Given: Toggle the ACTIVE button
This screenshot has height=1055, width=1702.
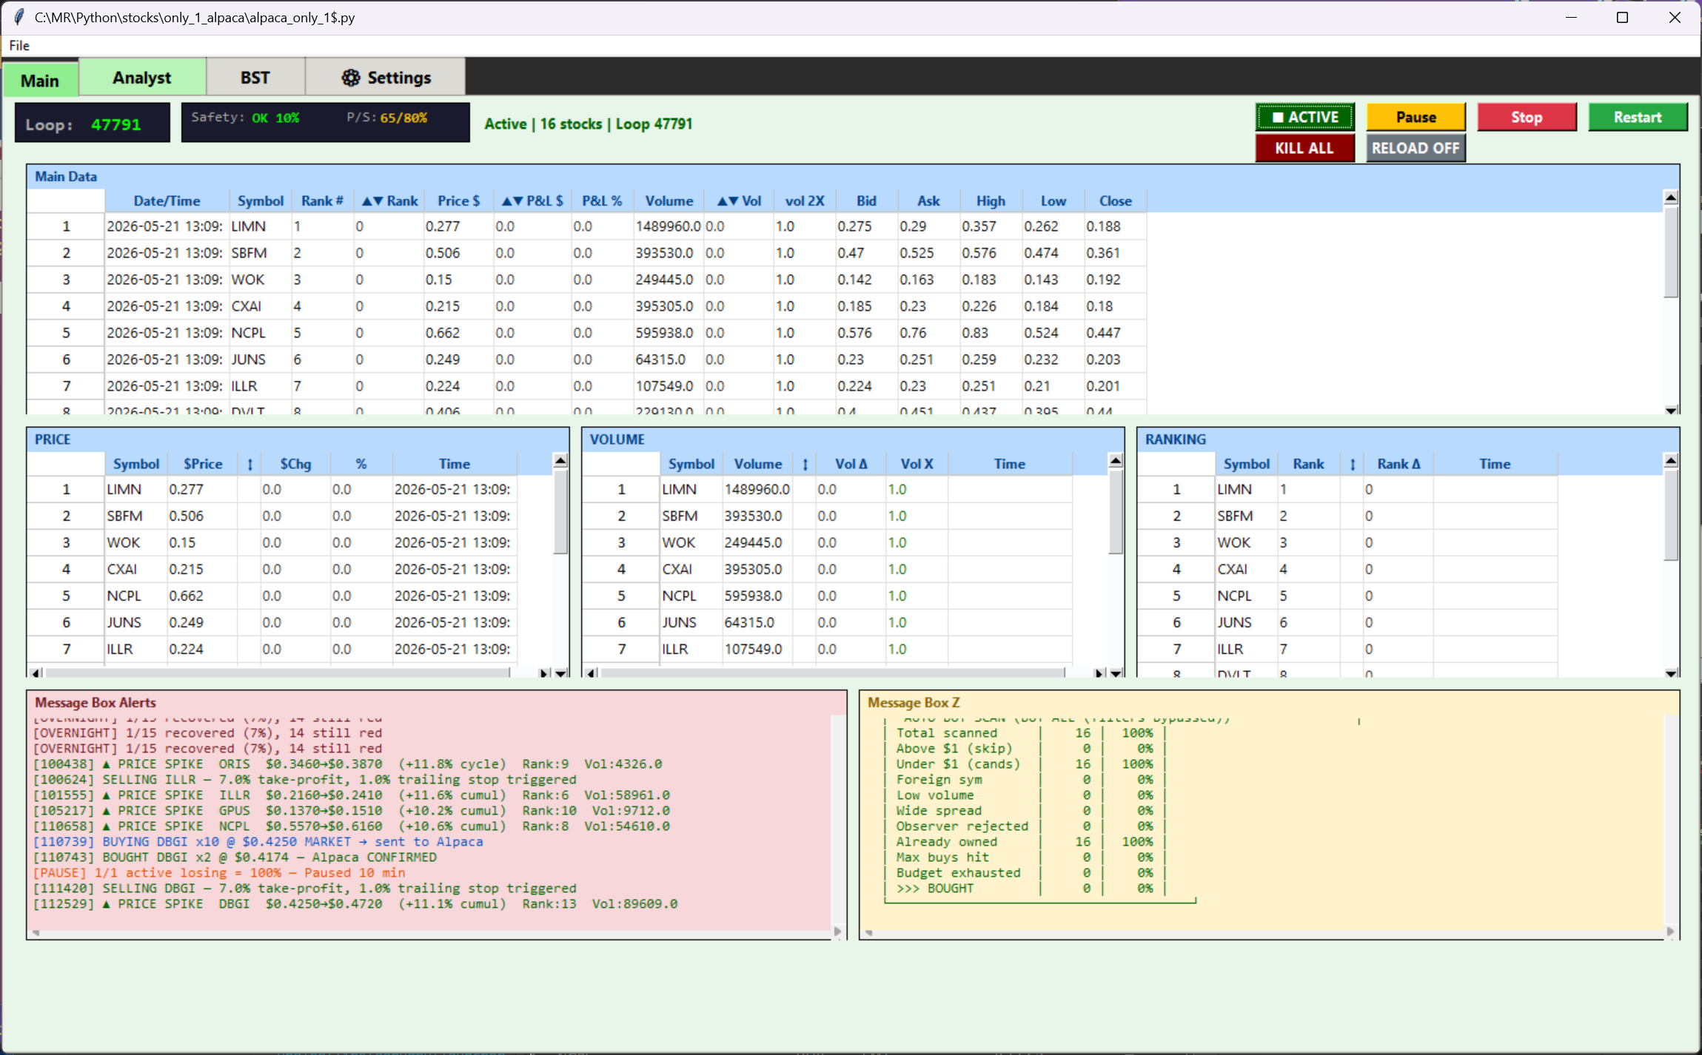Looking at the screenshot, I should pyautogui.click(x=1304, y=117).
